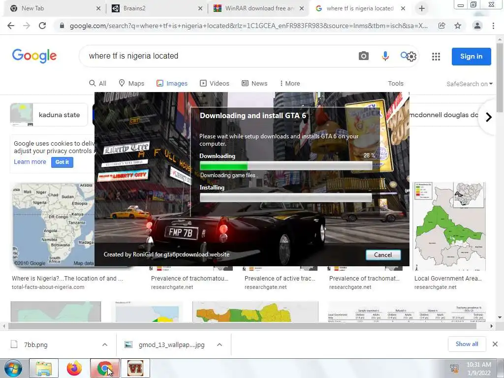This screenshot has height=378, width=504.
Task: Click the vertical page scrollbar
Action: [x=500, y=77]
